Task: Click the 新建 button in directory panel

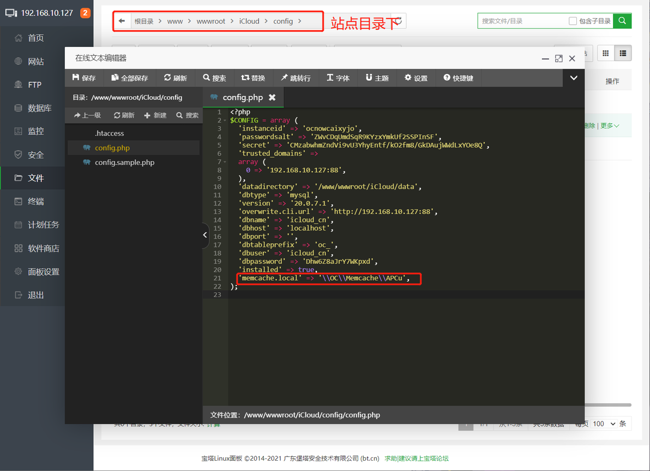Action: [x=155, y=115]
